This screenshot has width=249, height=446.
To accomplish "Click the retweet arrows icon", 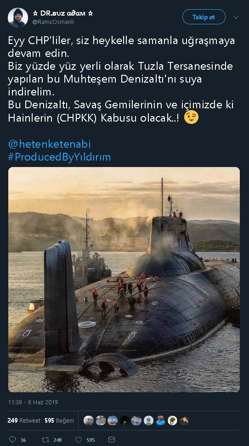I will click(45, 440).
